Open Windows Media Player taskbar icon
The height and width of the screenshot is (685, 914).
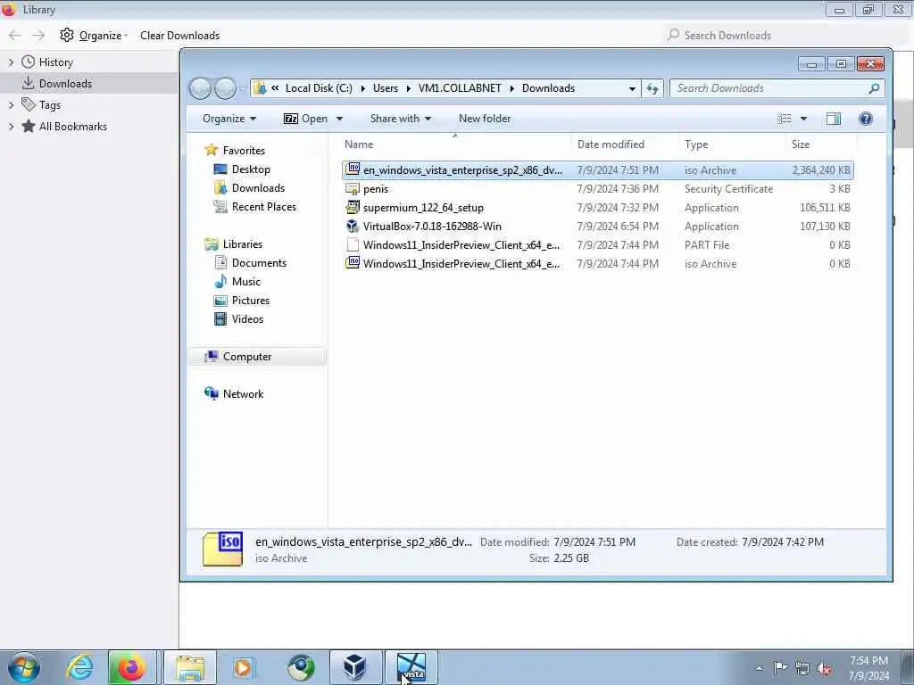(x=243, y=667)
